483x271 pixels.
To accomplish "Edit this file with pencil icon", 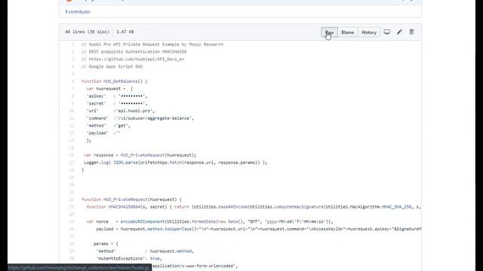I will [399, 32].
